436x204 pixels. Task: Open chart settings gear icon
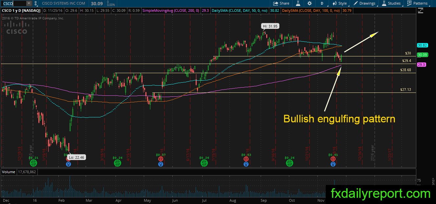pos(310,3)
